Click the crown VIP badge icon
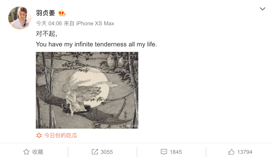272x158 pixels. coord(62,13)
